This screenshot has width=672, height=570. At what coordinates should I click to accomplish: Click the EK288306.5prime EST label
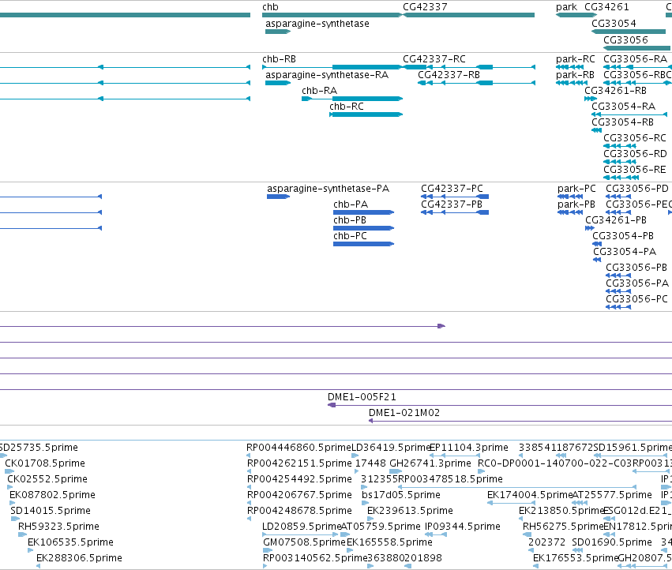tap(79, 558)
